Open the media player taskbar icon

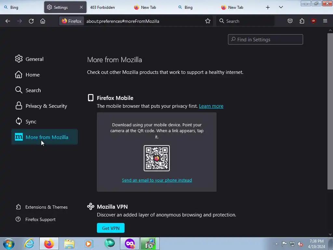[x=89, y=243]
